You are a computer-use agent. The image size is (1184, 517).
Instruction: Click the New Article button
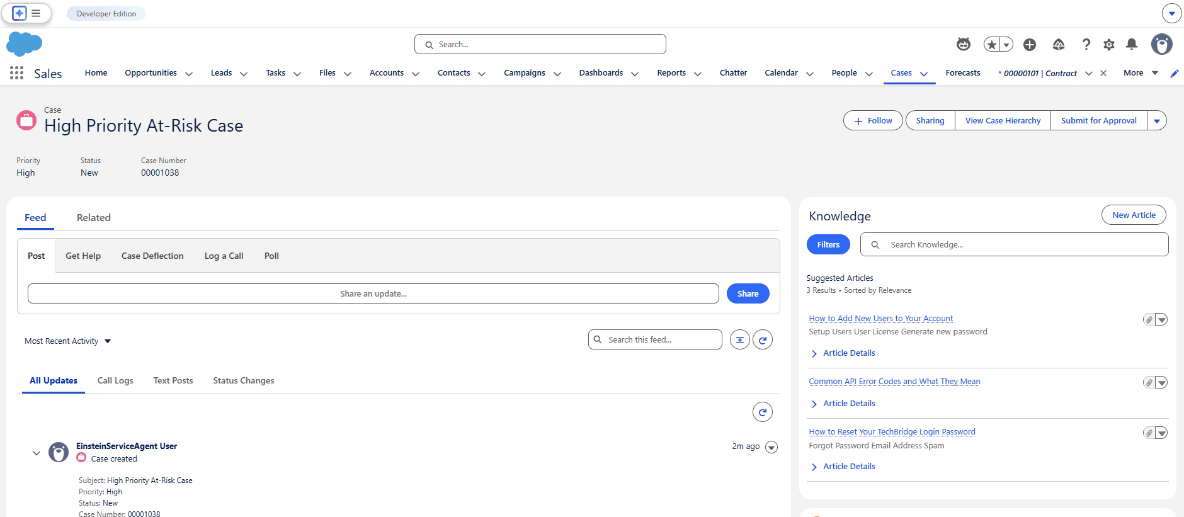click(x=1134, y=215)
